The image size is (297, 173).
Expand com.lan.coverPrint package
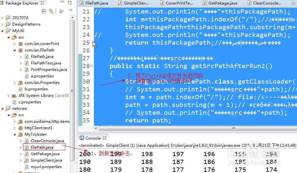(x=15, y=44)
